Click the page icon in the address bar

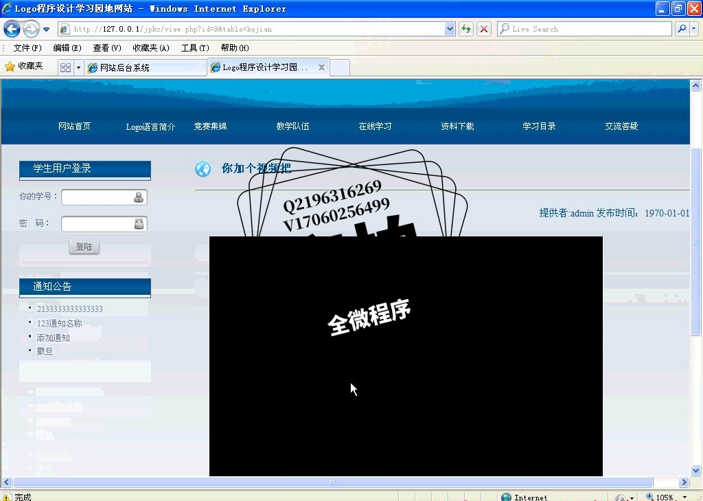click(x=65, y=29)
